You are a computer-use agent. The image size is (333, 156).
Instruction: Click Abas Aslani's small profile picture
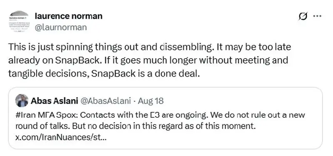coord(22,100)
